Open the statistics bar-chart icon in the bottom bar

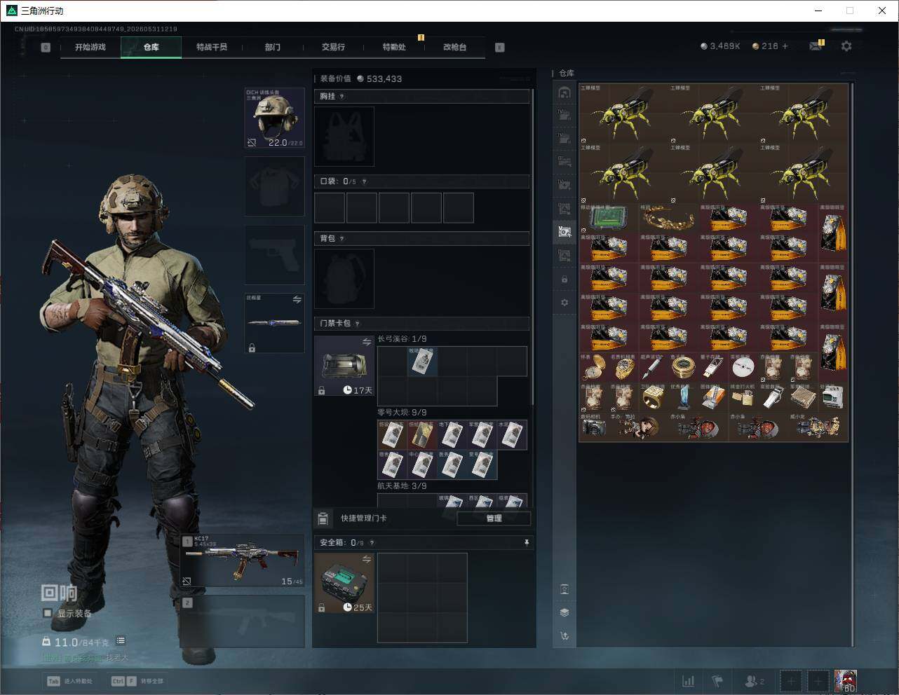click(x=689, y=681)
